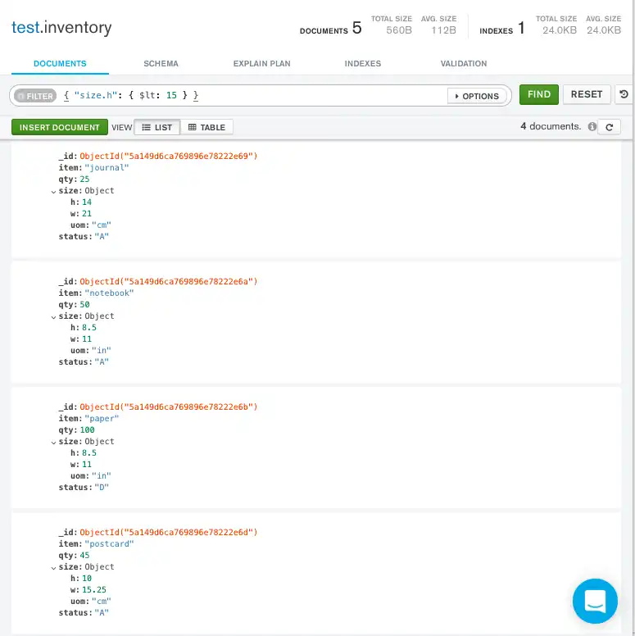Image resolution: width=635 pixels, height=636 pixels.
Task: Click ObjectId ending in 2e69
Action: 169,157
